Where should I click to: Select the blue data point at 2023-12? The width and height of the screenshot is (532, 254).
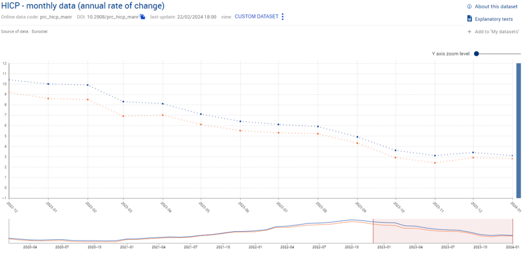473,152
